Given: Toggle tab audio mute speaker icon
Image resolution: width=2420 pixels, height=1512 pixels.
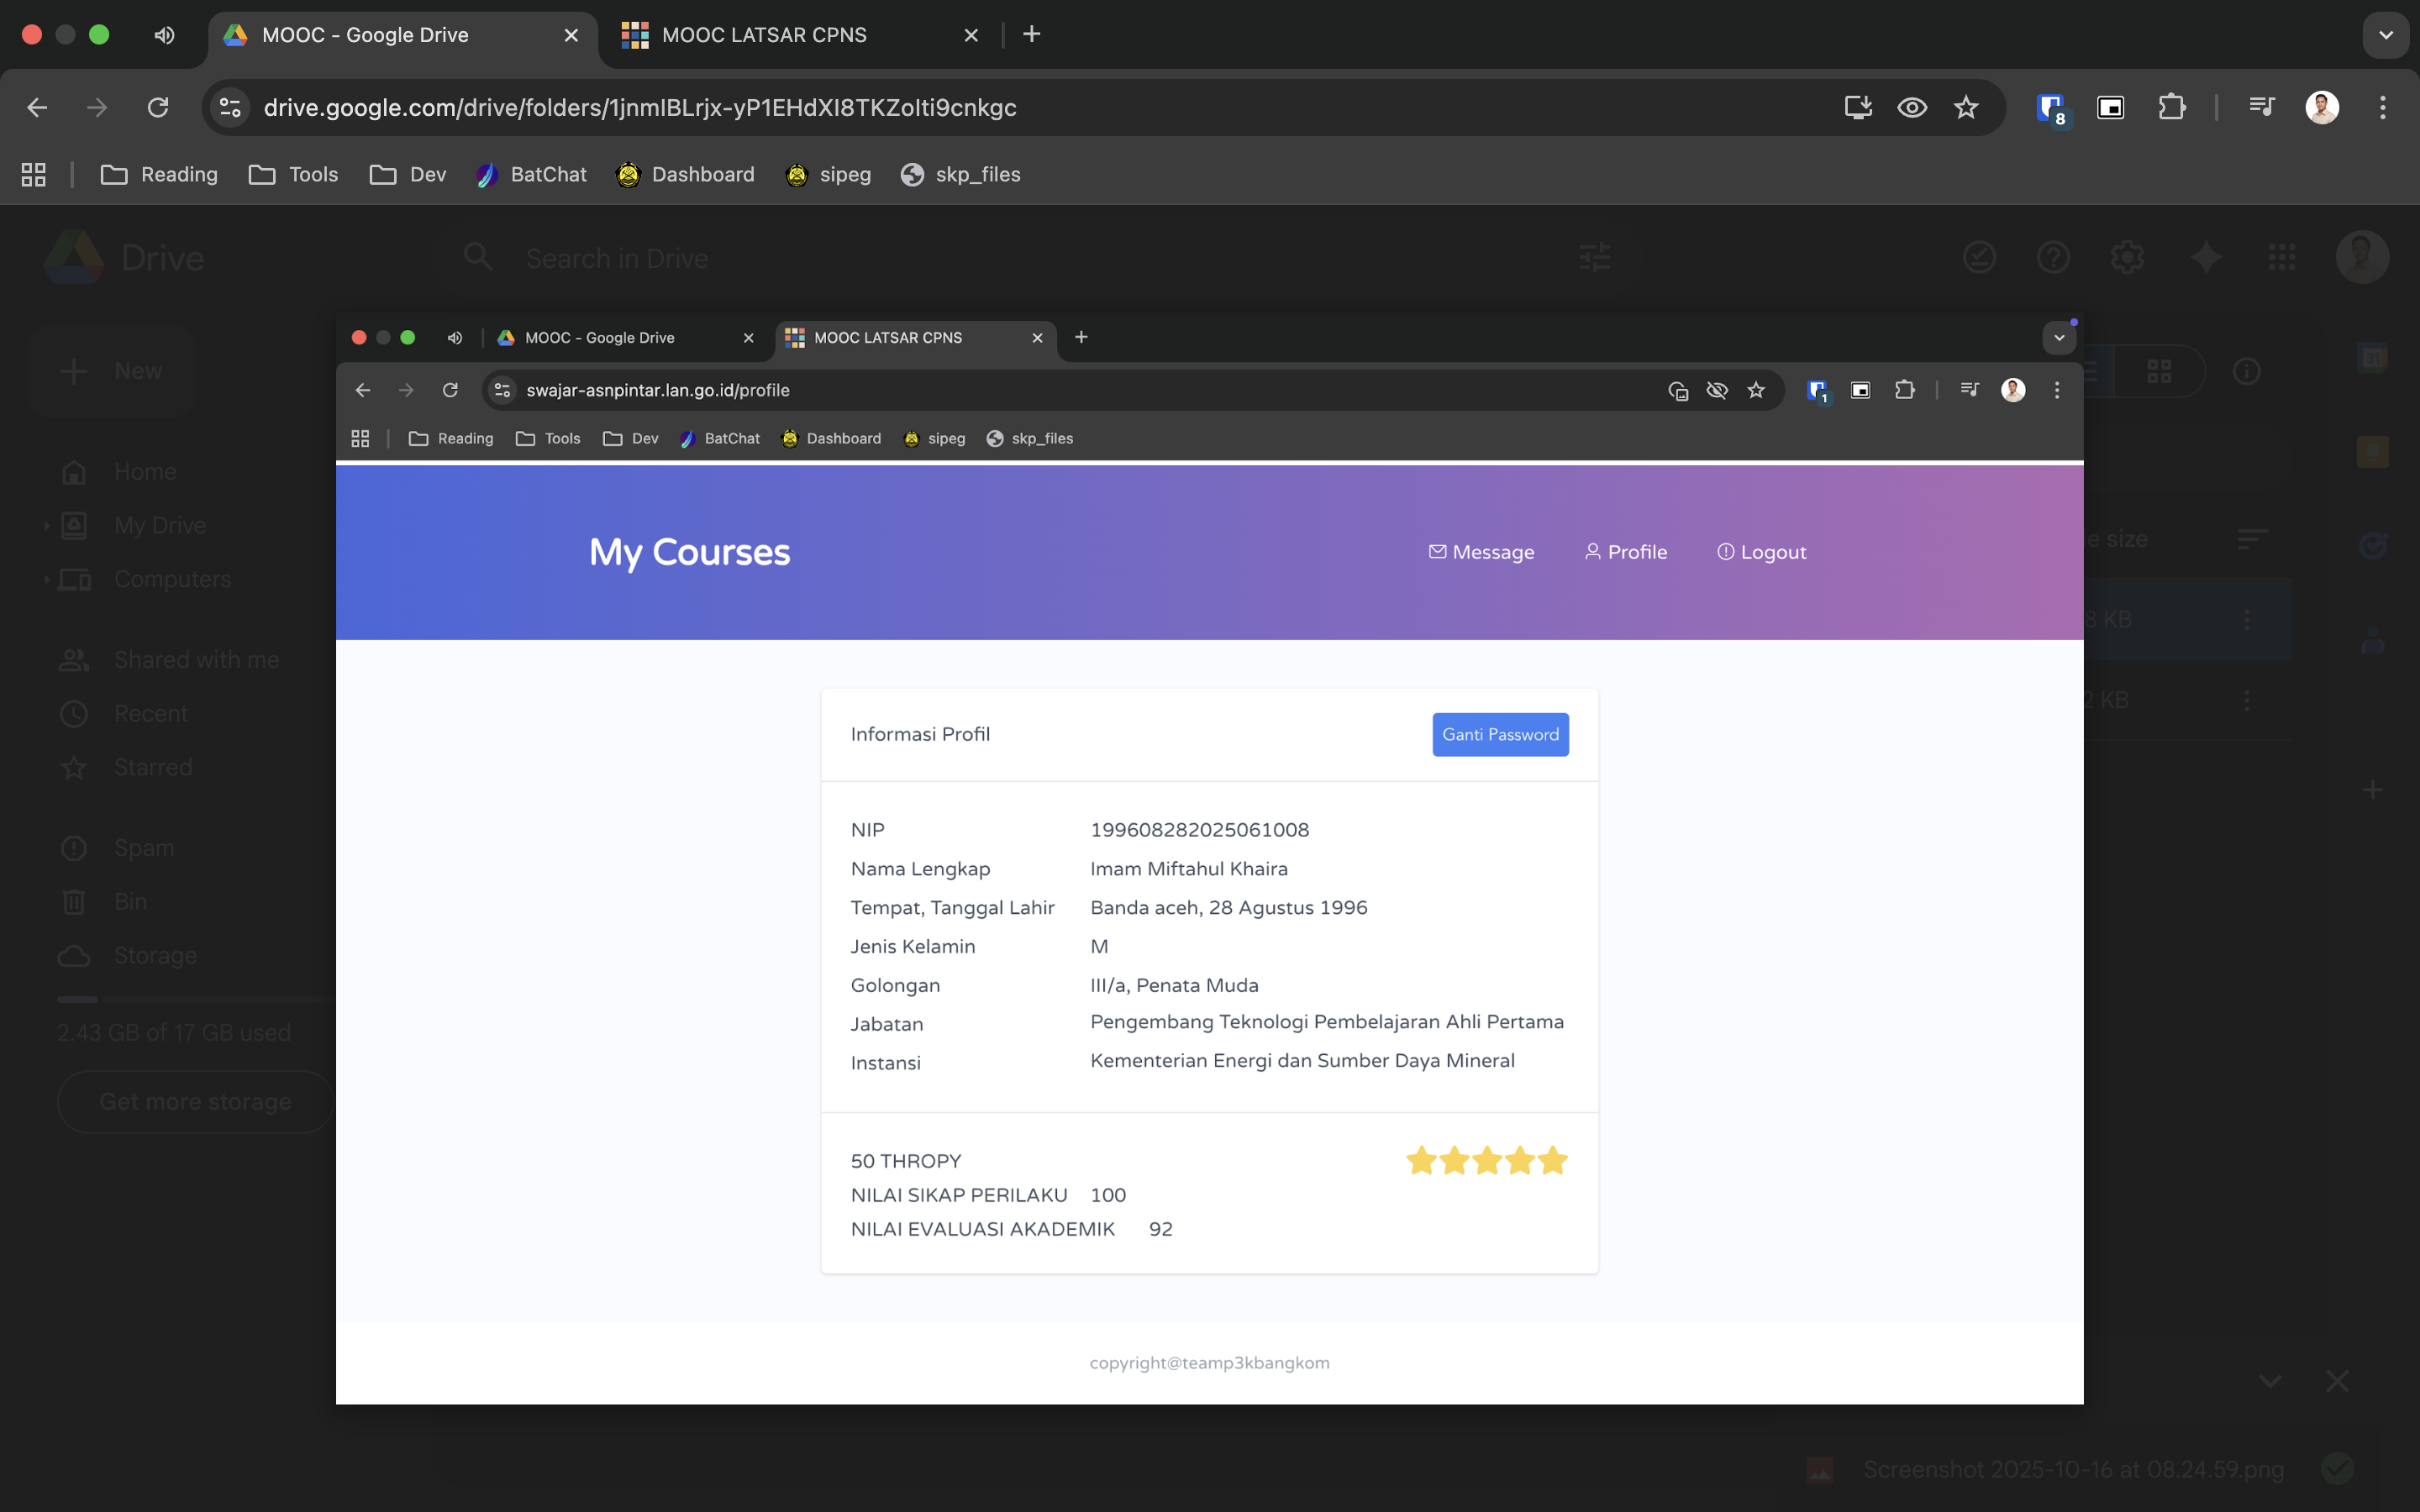Looking at the screenshot, I should pos(164,35).
